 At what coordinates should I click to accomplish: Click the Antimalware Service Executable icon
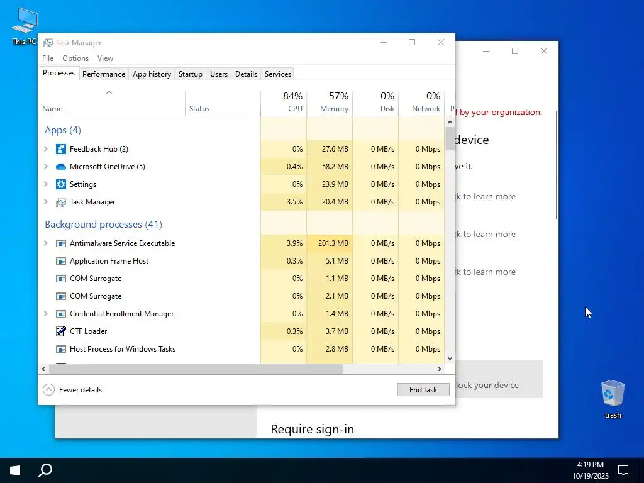[61, 243]
